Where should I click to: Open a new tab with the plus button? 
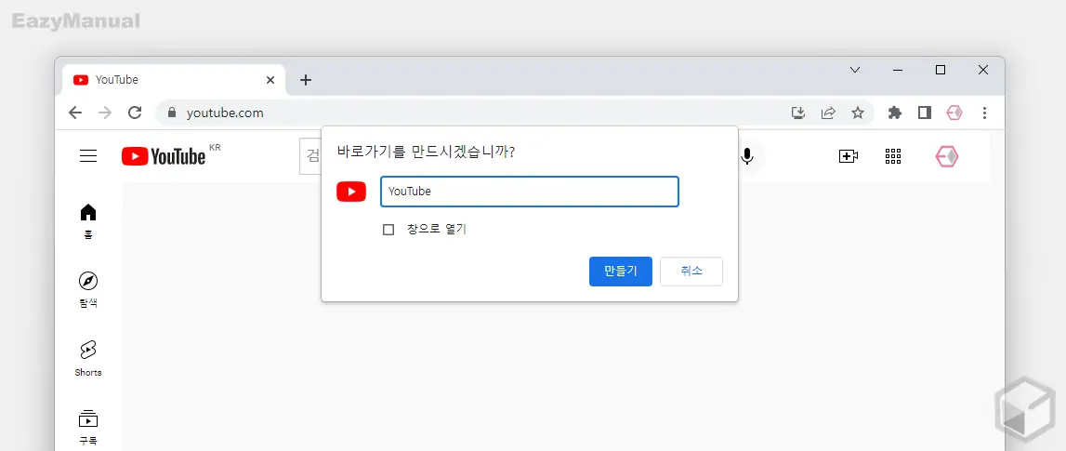pos(306,80)
